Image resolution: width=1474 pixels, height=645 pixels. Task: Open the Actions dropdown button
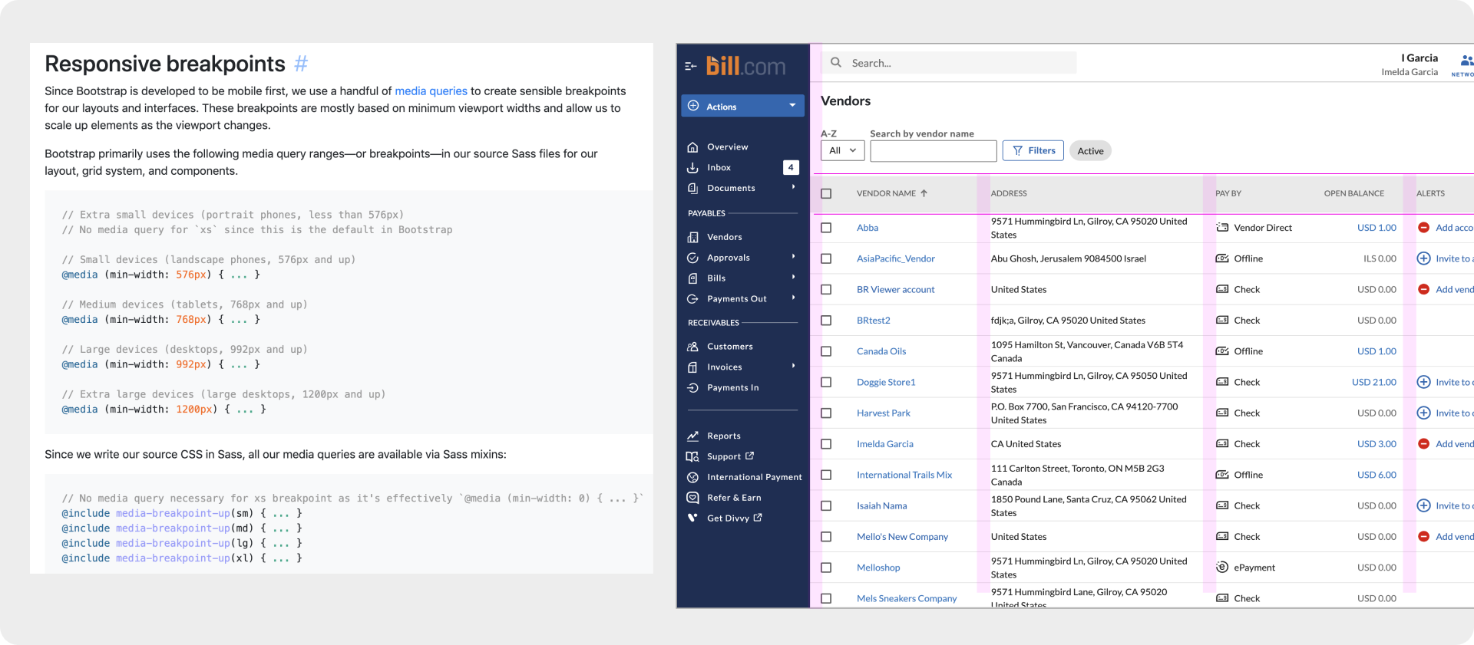(742, 106)
